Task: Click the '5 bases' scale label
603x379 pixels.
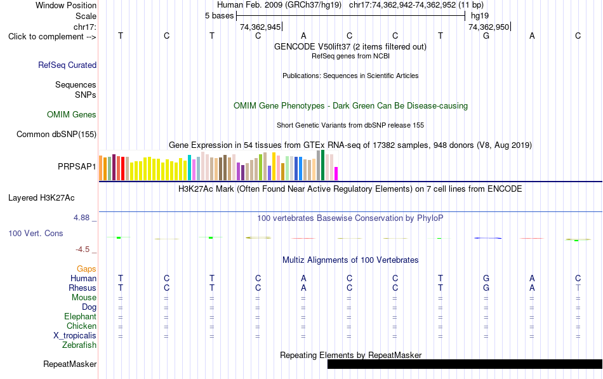Action: pyautogui.click(x=219, y=16)
